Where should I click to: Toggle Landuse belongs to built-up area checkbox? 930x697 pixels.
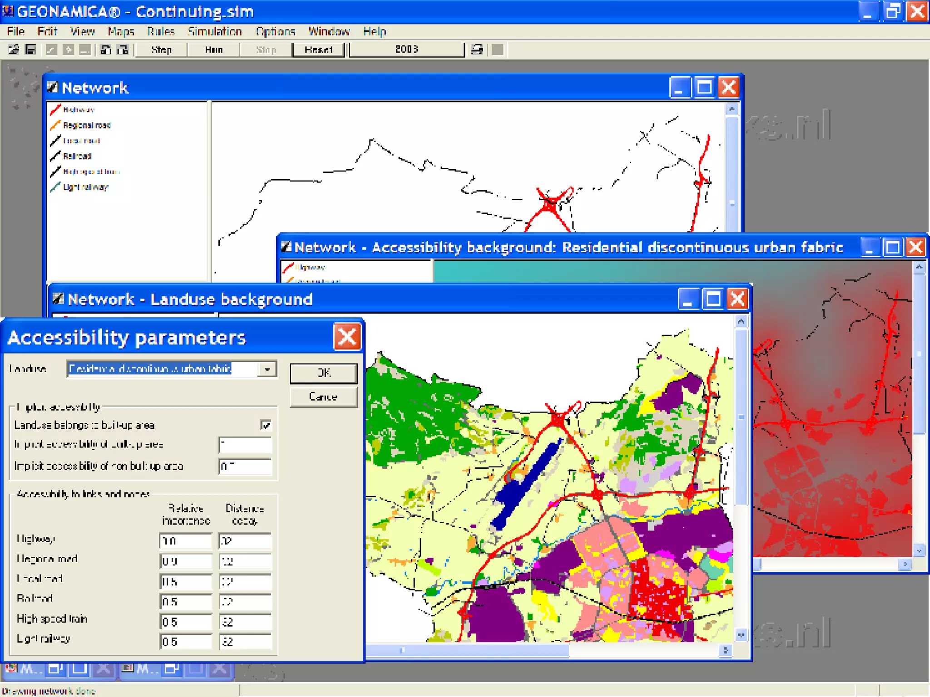266,425
